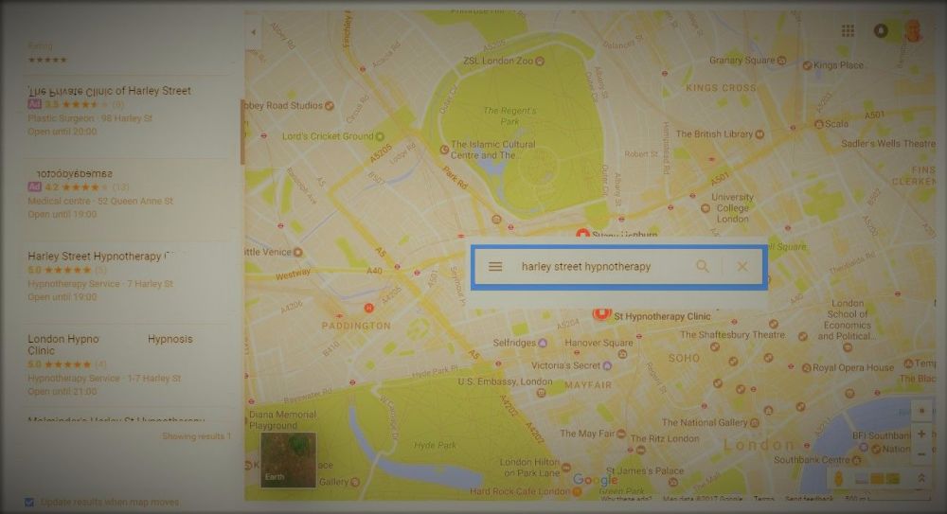
Task: Click the University College London marker
Action: pyautogui.click(x=705, y=208)
